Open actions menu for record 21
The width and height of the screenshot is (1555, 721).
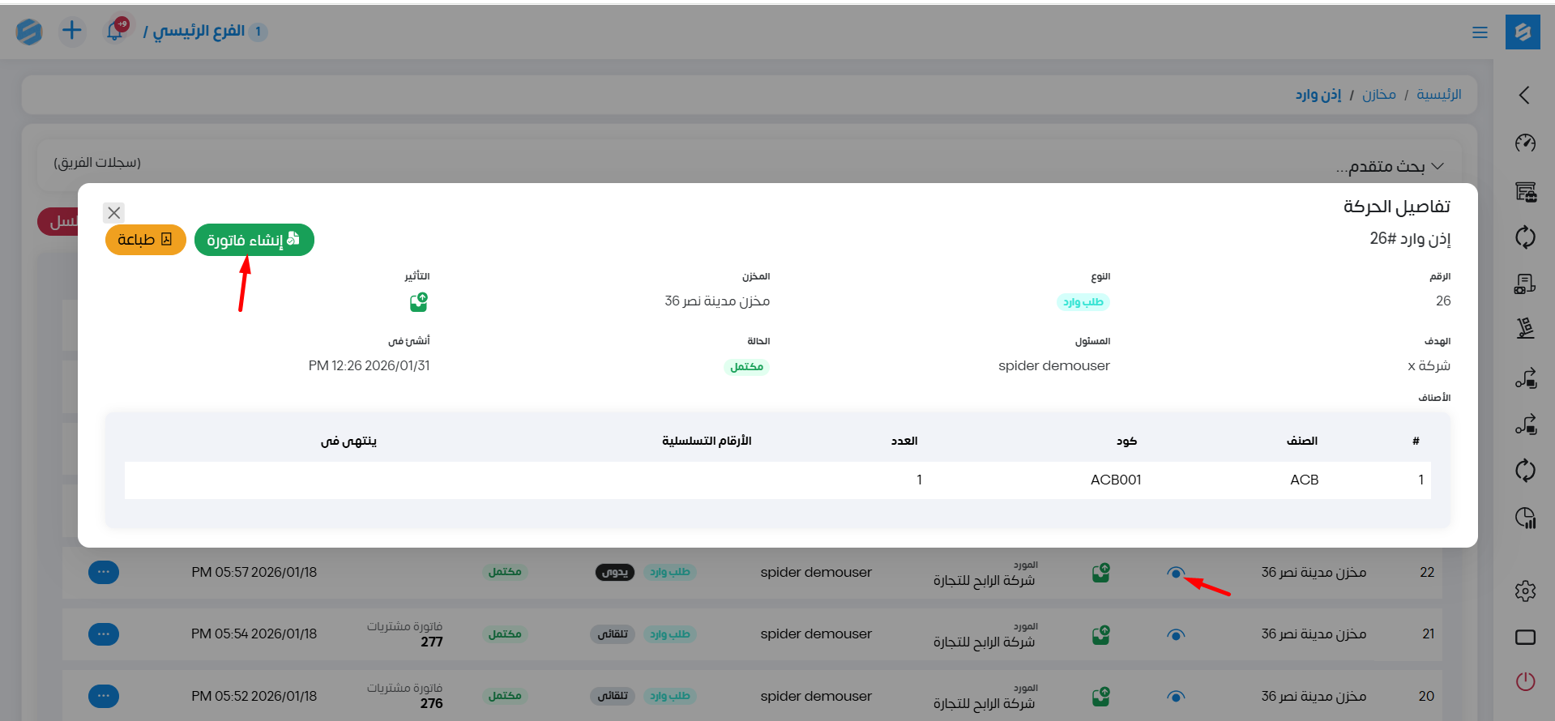pyautogui.click(x=104, y=634)
